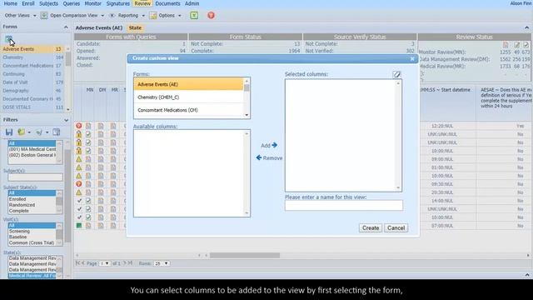533x300 pixels.
Task: Open Other Views dropdown
Action: 20,15
